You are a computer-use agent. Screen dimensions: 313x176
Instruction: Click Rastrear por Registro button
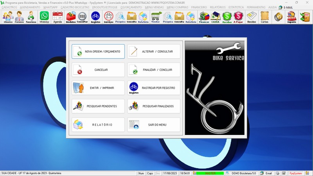pos(154,88)
